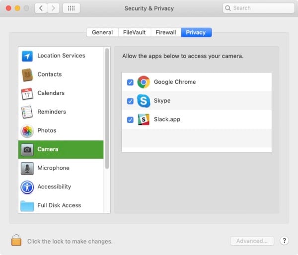
Task: Click the Camera icon in sidebar
Action: (27, 150)
